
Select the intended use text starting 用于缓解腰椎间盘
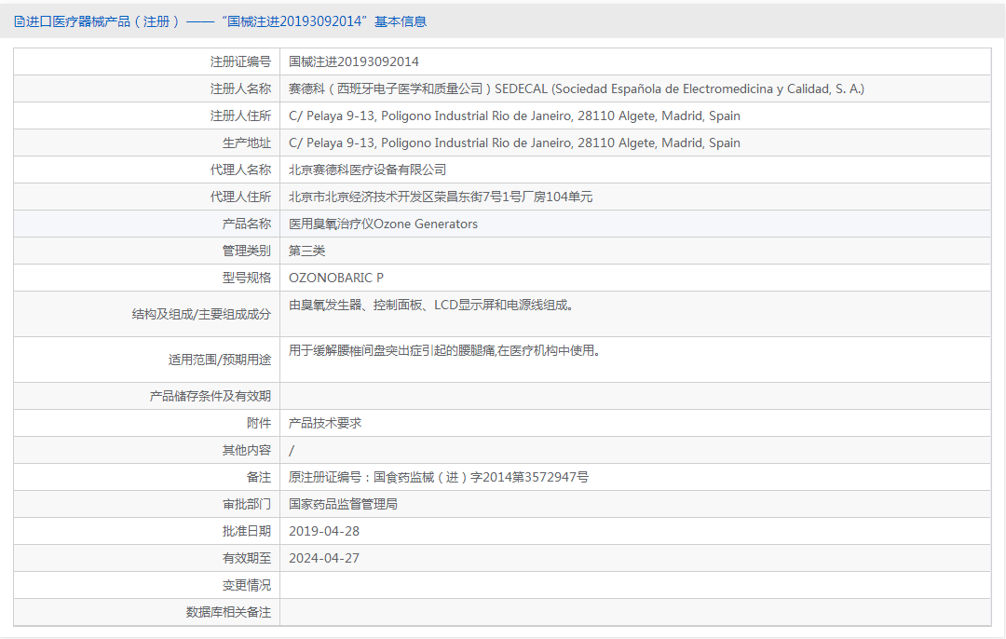click(x=444, y=350)
